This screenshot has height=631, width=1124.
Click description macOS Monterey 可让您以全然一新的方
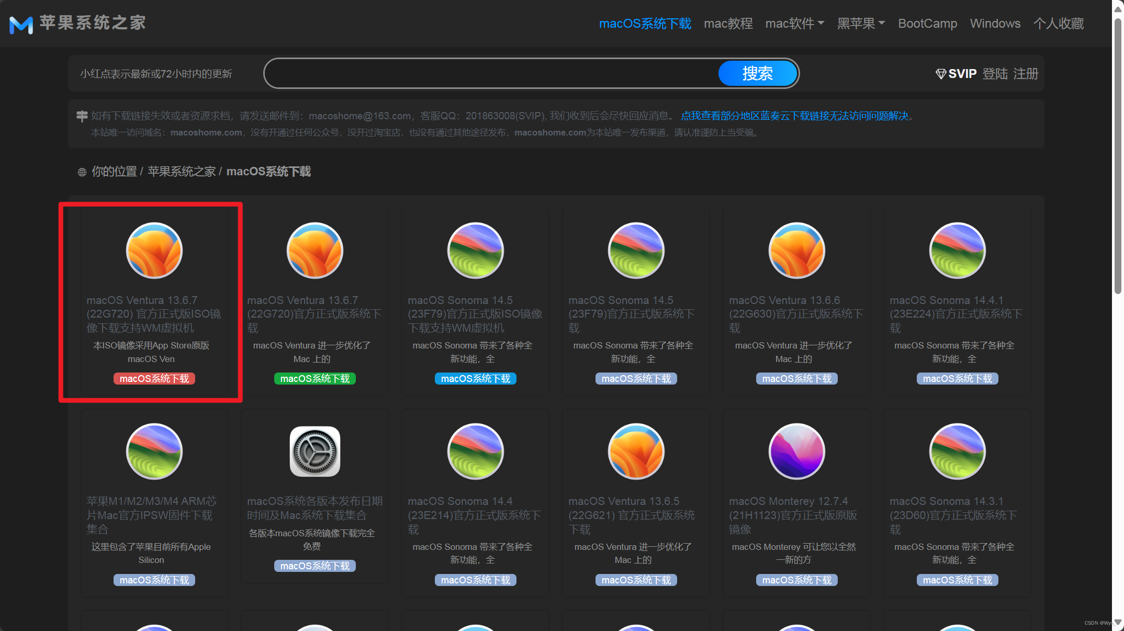coord(794,554)
